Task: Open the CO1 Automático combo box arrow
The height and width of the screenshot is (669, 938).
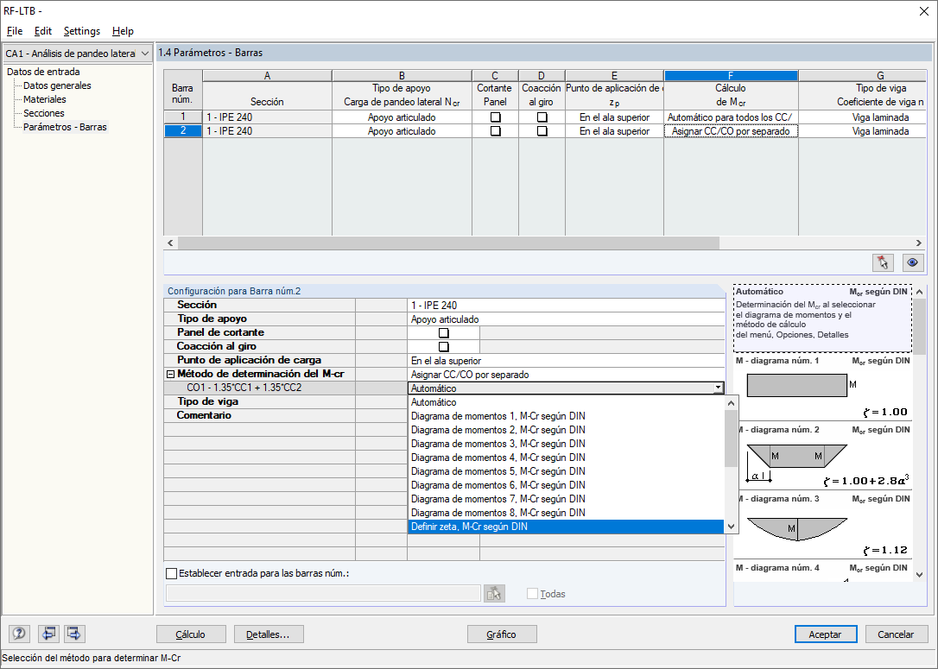Action: click(x=718, y=388)
